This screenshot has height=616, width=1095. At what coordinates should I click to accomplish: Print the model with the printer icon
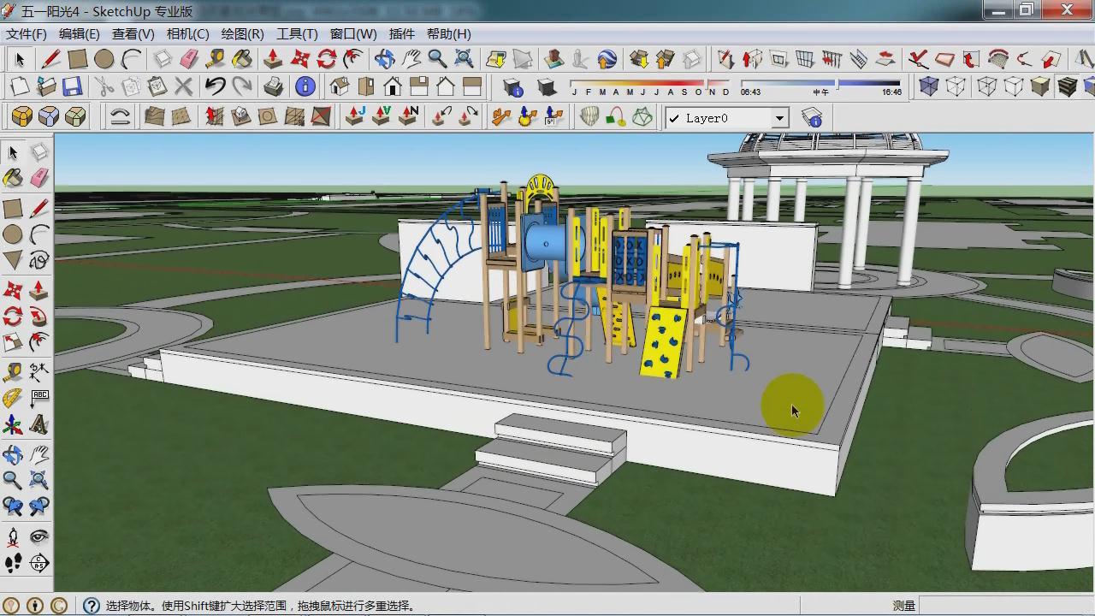tap(274, 86)
